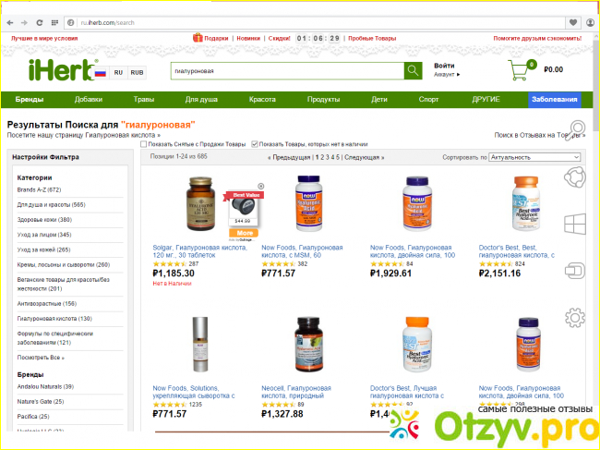Click the Windows logo icon on the right sidebar

(575, 224)
